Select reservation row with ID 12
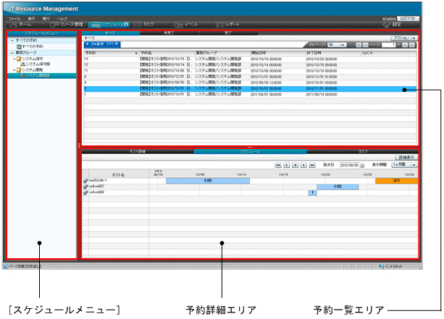This screenshot has width=444, height=319. click(x=250, y=65)
